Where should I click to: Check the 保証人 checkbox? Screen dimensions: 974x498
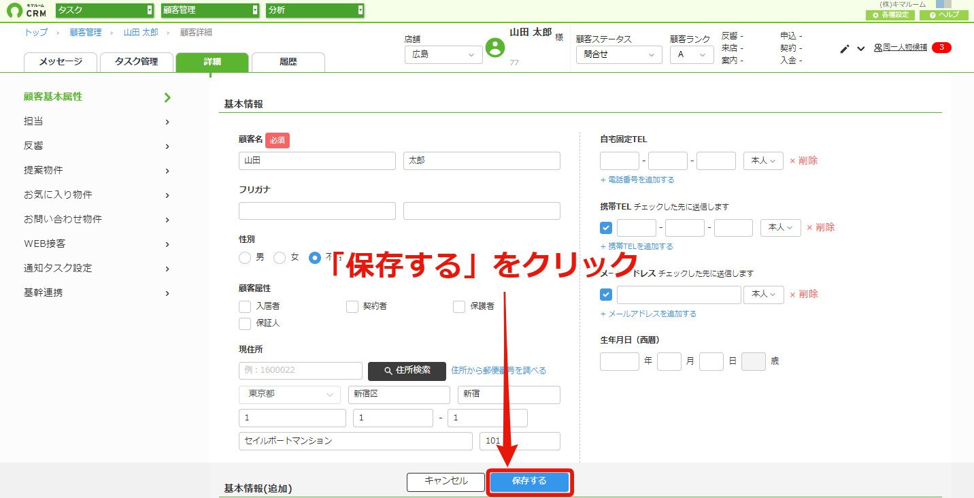coord(245,323)
